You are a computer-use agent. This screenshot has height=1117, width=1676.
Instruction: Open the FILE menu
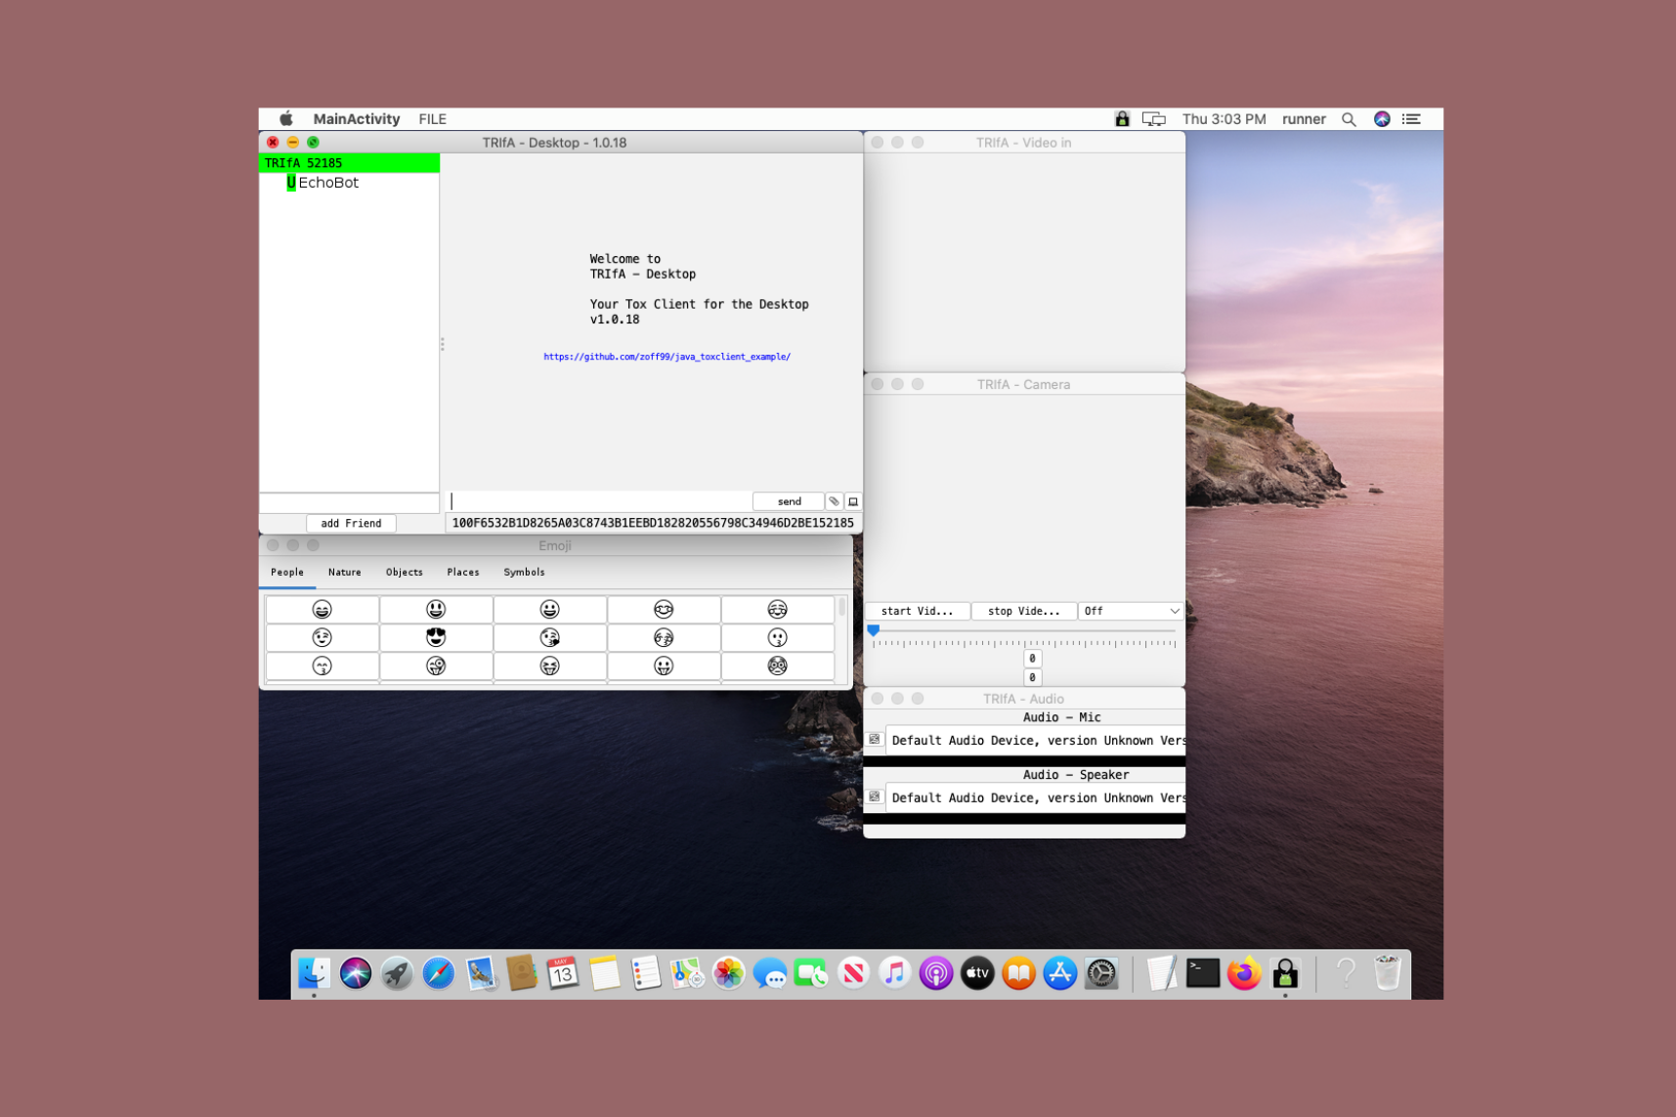[432, 119]
